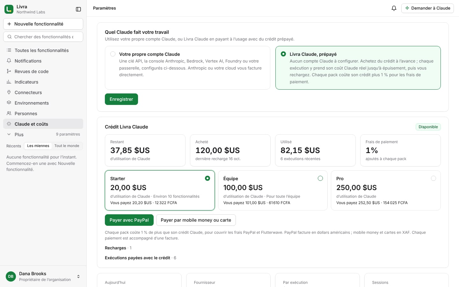This screenshot has height=287, width=459.
Task: Open Personnes in the sidebar
Action: [x=43, y=114]
